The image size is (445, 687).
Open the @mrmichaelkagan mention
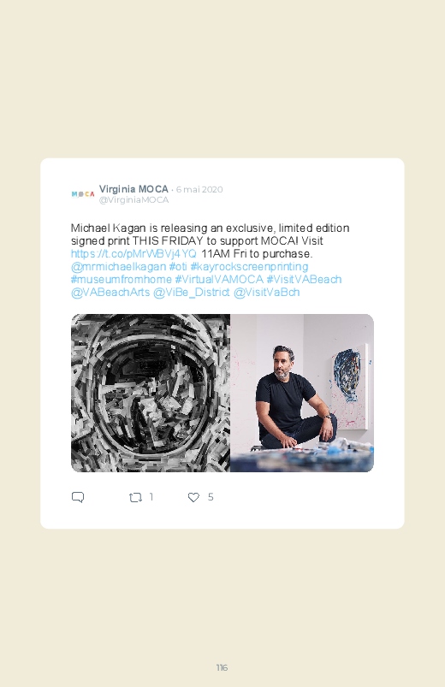click(118, 266)
